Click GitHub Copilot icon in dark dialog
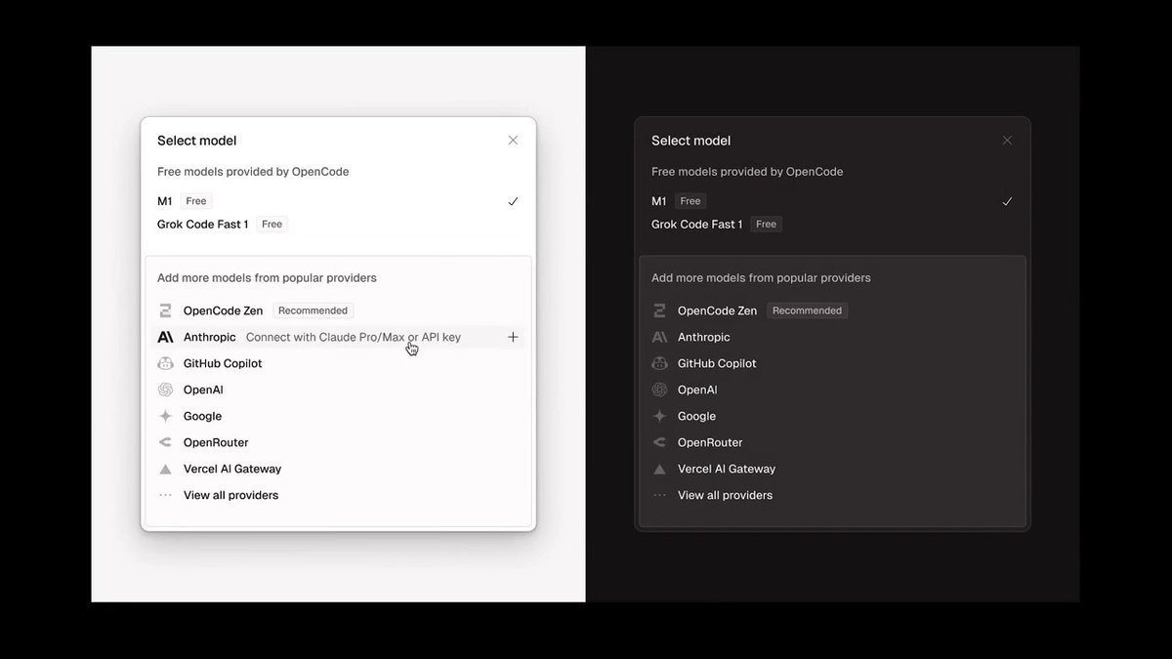Screen dimensions: 1172x659 pyautogui.click(x=659, y=363)
